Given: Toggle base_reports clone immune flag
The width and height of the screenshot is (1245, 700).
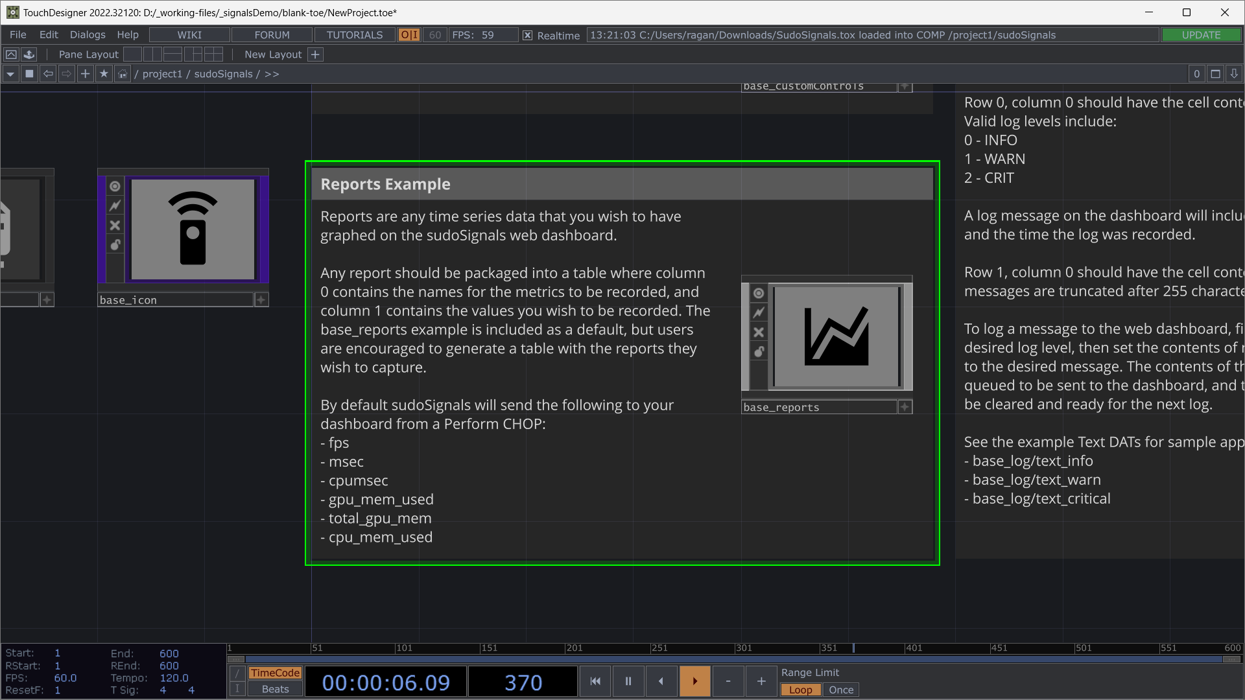Looking at the screenshot, I should 759,313.
